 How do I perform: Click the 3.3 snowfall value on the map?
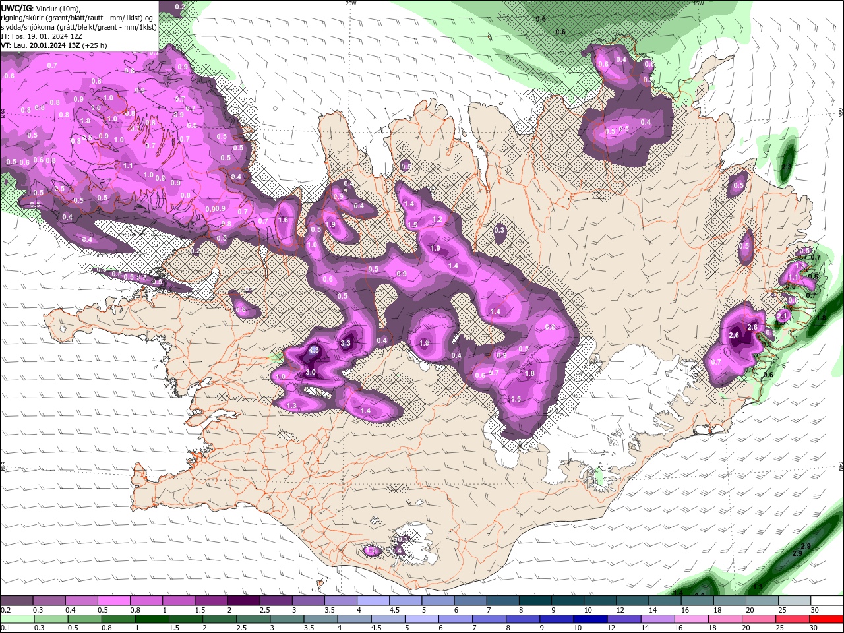(346, 343)
